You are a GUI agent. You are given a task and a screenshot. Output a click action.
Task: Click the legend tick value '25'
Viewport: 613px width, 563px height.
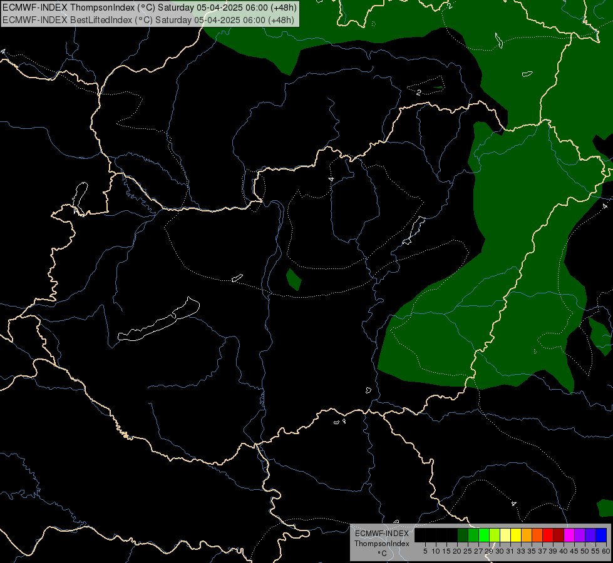468,551
